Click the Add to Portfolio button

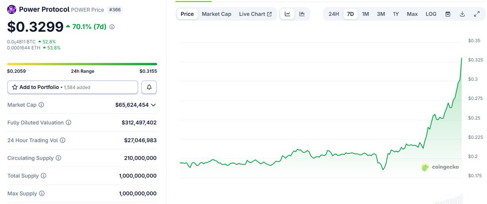73,87
